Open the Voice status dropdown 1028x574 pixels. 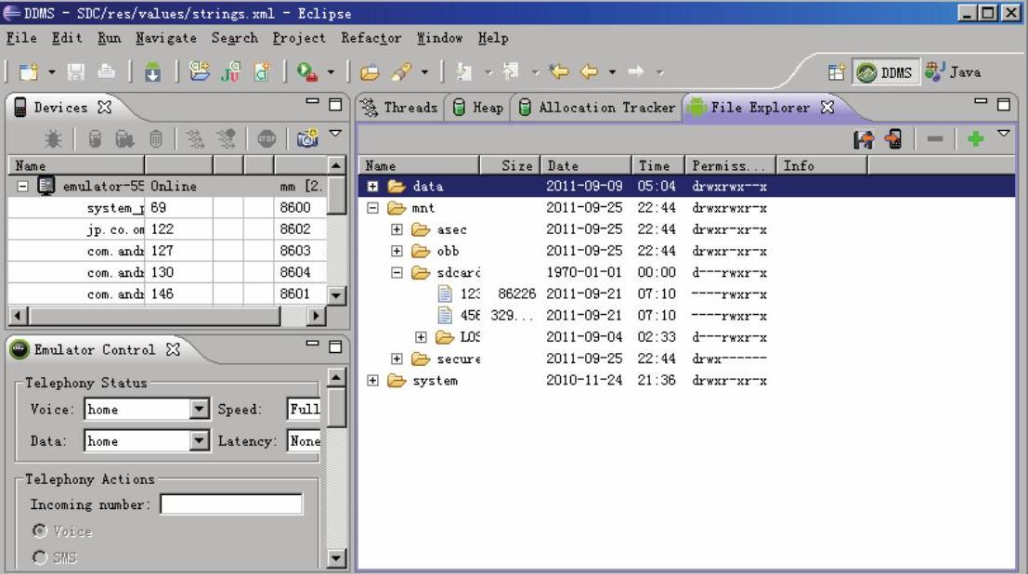pos(200,410)
